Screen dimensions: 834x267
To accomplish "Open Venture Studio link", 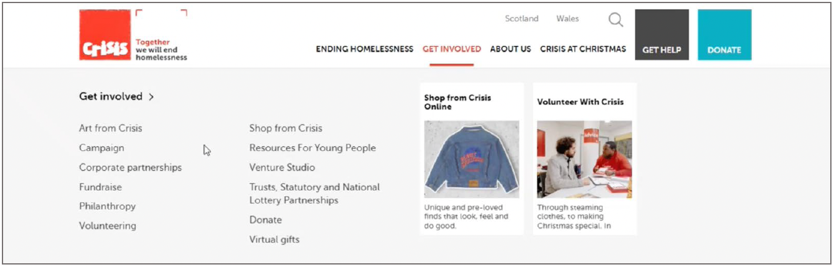I will (x=282, y=168).
